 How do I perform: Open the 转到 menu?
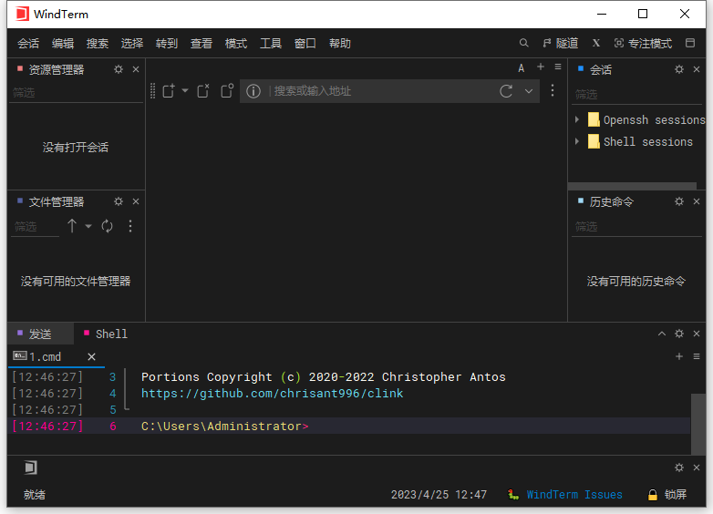[167, 44]
